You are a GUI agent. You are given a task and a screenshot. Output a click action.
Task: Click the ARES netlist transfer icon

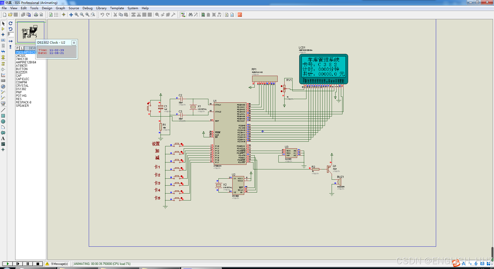[x=240, y=15]
